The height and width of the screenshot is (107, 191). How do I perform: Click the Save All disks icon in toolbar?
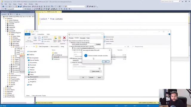[21, 7]
